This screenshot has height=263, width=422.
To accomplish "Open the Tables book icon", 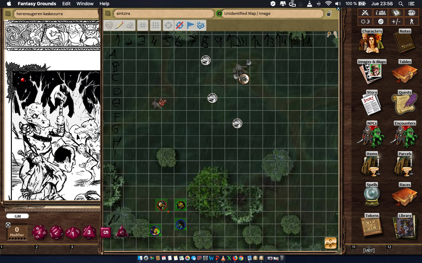I will (405, 72).
